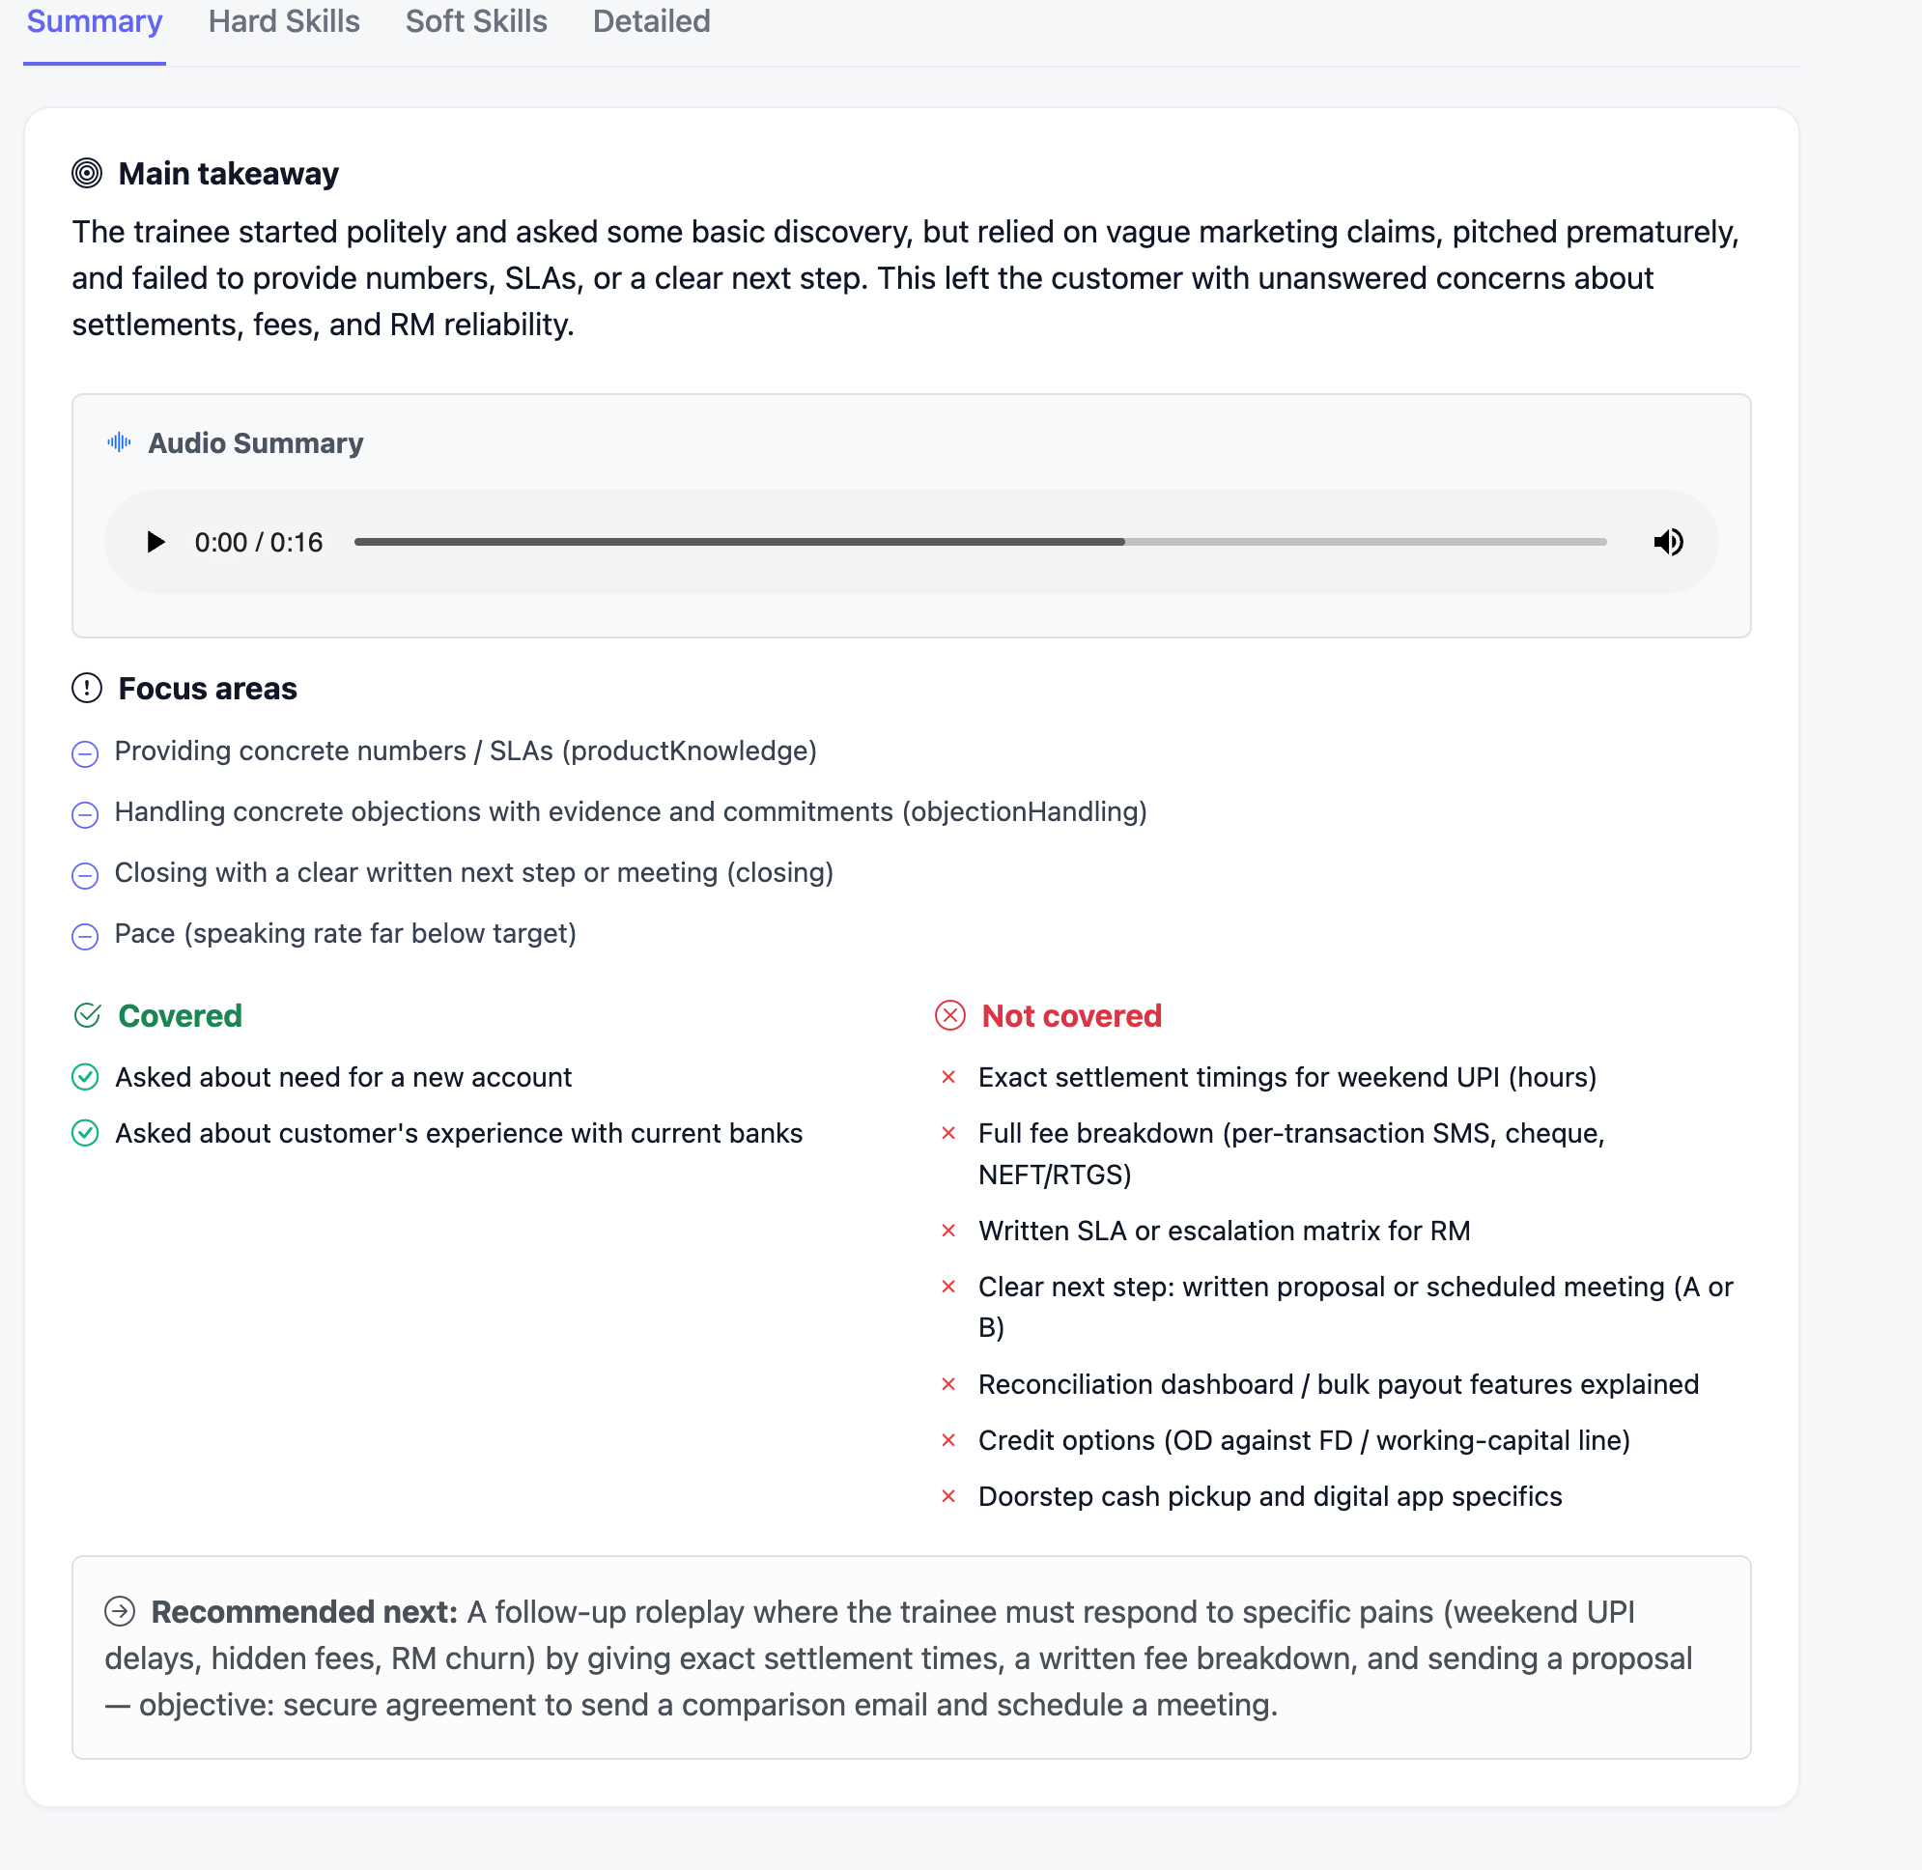Click the Audio Summary waveform icon
The width and height of the screenshot is (1922, 1870).
click(119, 443)
